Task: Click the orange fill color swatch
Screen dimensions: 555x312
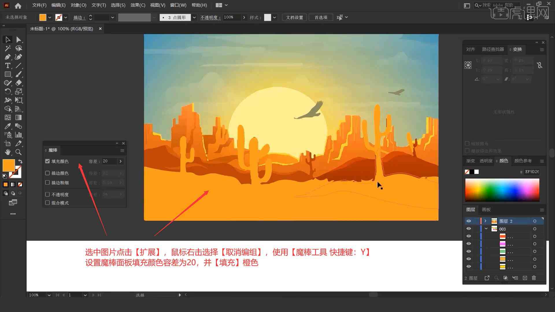Action: (8, 165)
